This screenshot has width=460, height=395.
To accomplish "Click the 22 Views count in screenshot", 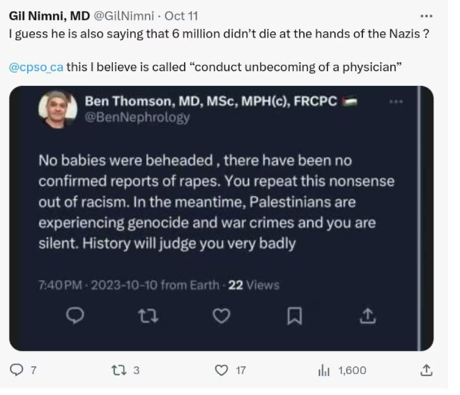I will coord(254,285).
